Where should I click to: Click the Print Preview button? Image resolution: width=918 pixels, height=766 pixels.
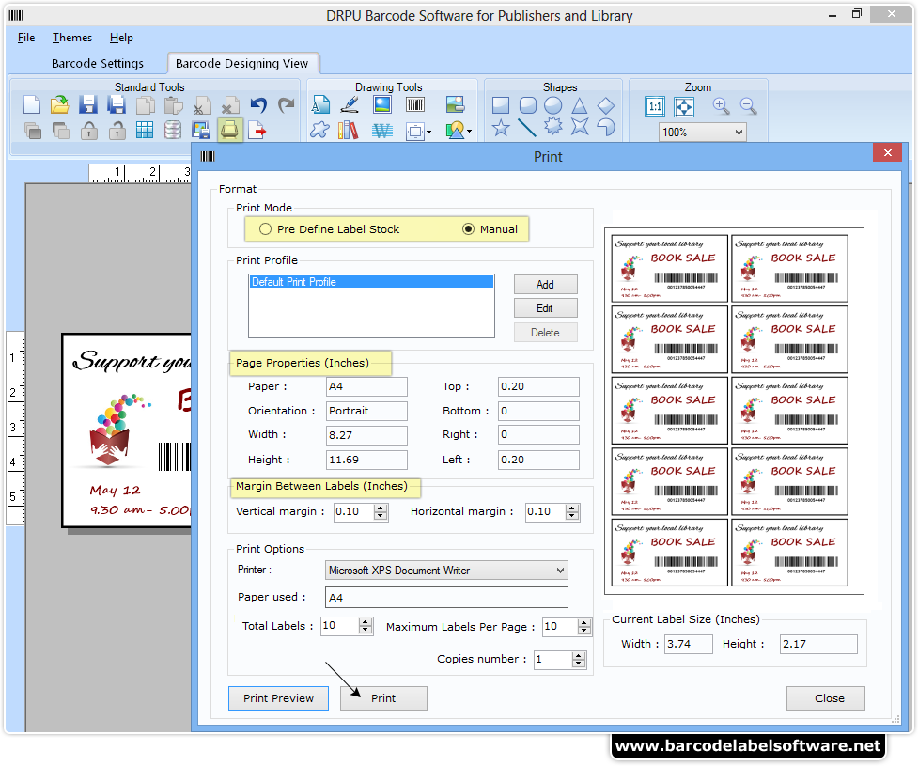coord(278,698)
